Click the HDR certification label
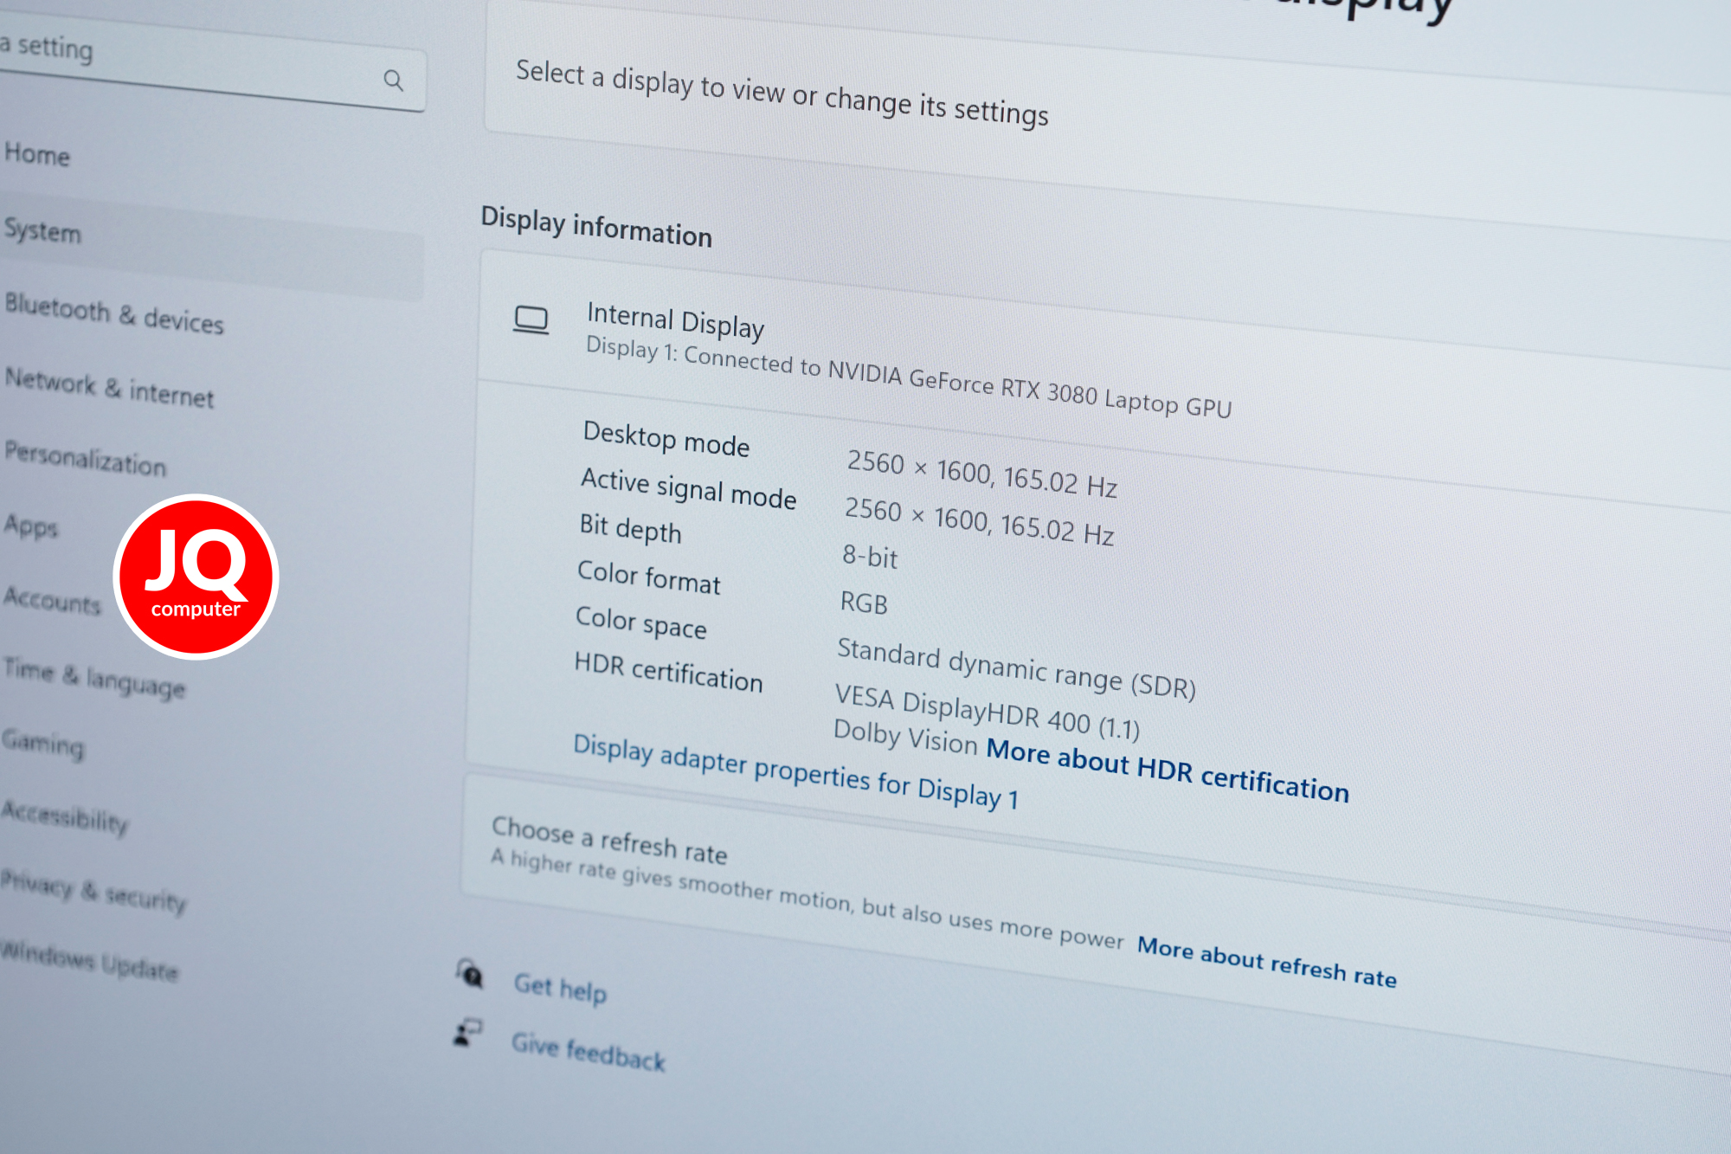This screenshot has width=1731, height=1154. click(668, 672)
